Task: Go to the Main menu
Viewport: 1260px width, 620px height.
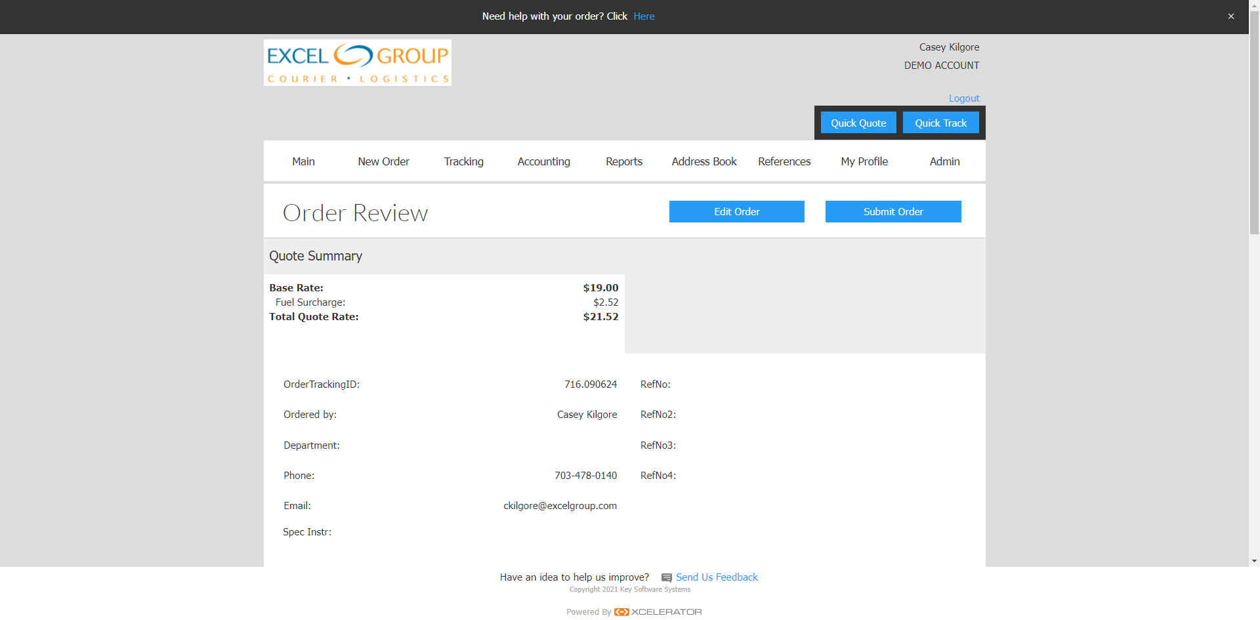Action: [303, 161]
